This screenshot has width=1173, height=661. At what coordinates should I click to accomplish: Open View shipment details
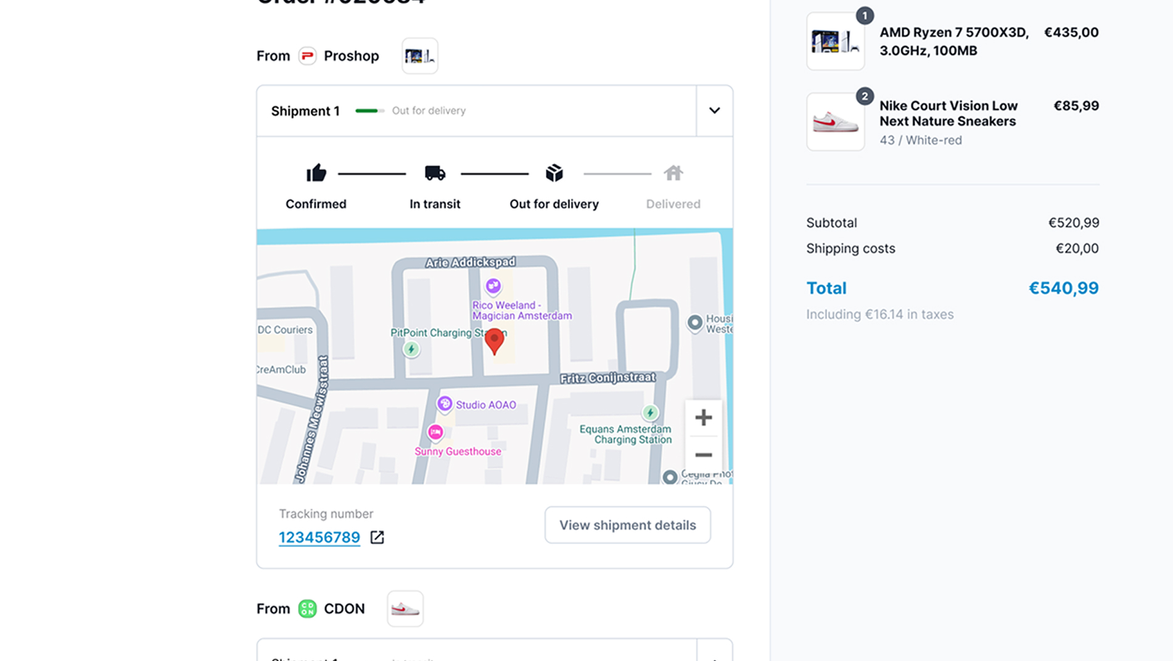tap(627, 525)
